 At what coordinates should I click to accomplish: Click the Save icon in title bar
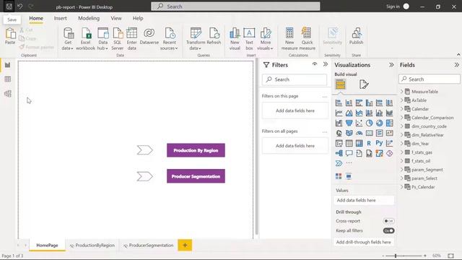(9, 6)
